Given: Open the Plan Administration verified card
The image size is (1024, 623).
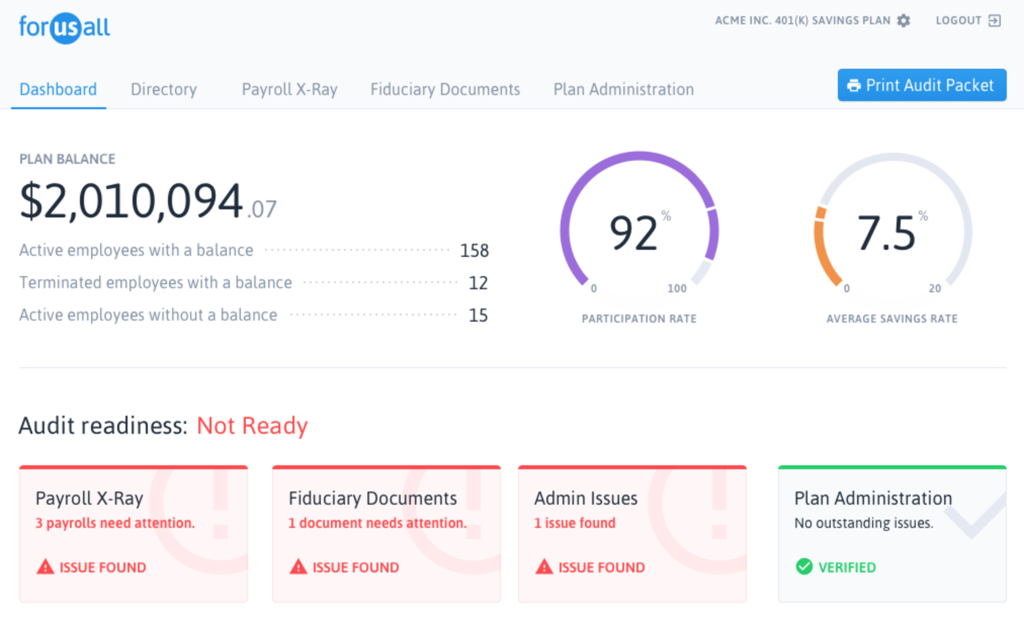Looking at the screenshot, I should 892,533.
